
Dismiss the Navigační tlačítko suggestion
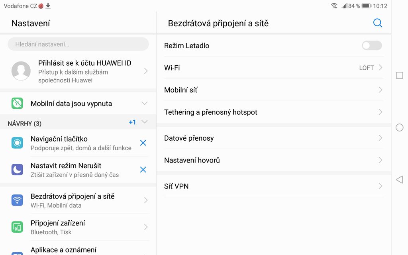(143, 143)
